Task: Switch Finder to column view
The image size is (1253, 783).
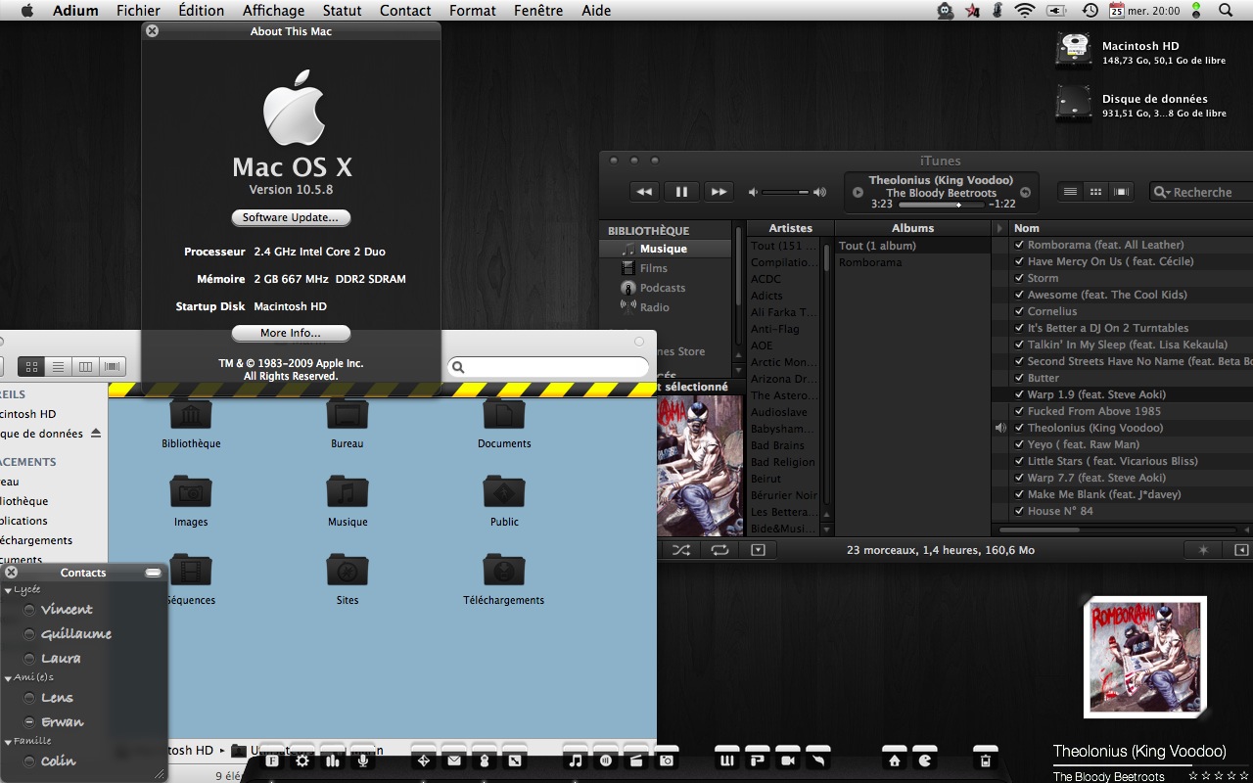Action: [86, 366]
